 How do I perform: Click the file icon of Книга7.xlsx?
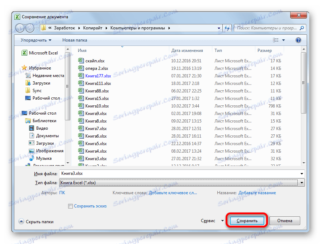[81, 128]
